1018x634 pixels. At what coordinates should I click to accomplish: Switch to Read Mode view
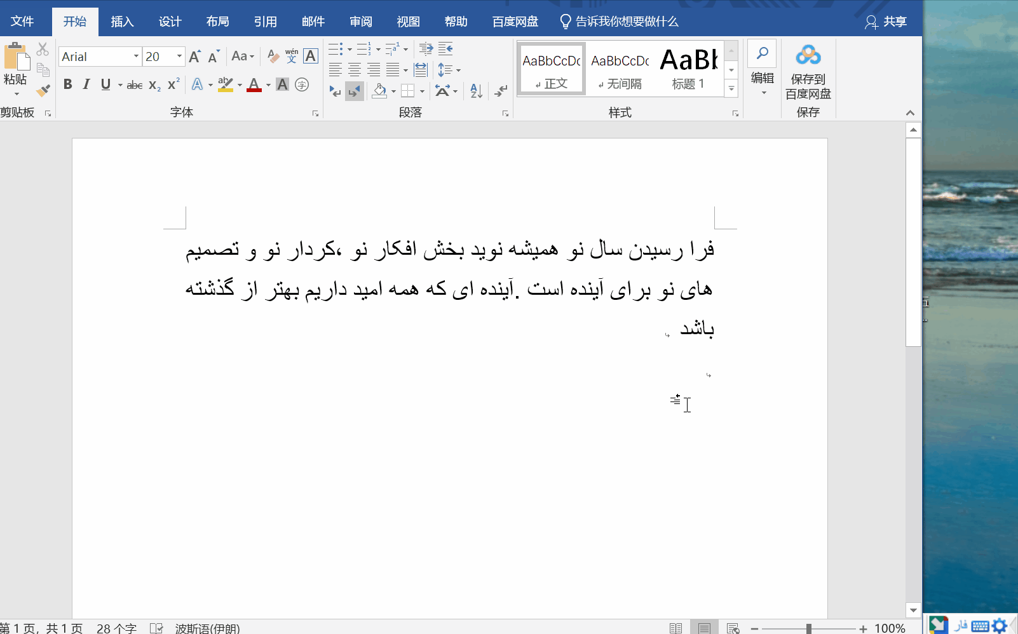coord(675,628)
